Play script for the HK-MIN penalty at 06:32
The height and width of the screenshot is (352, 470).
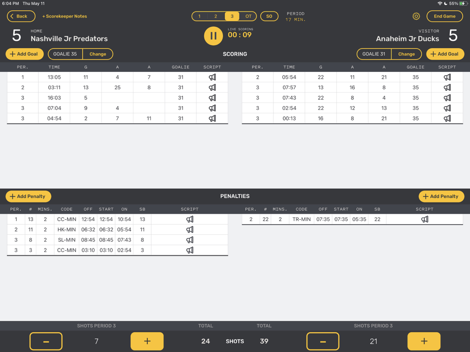(190, 229)
